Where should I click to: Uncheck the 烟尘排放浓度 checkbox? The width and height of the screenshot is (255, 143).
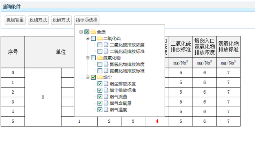pyautogui.click(x=100, y=84)
